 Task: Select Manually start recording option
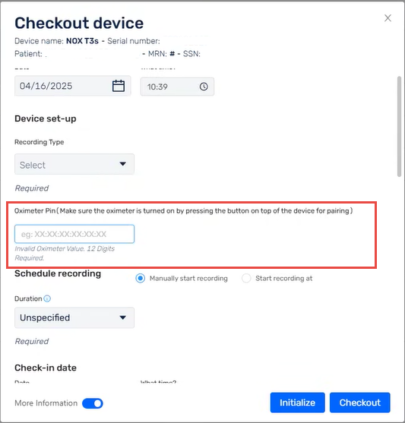(x=140, y=278)
